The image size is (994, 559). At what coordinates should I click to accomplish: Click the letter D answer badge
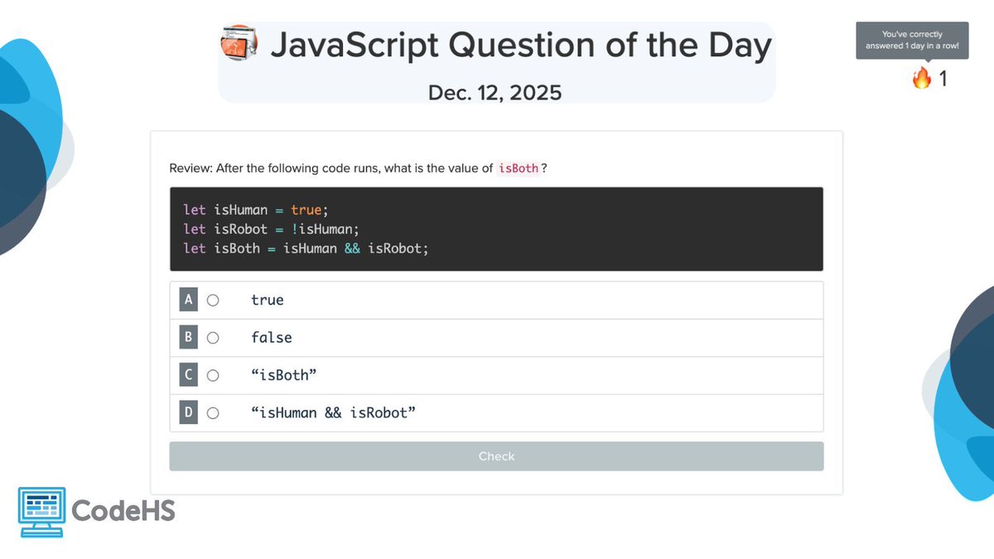coord(188,412)
